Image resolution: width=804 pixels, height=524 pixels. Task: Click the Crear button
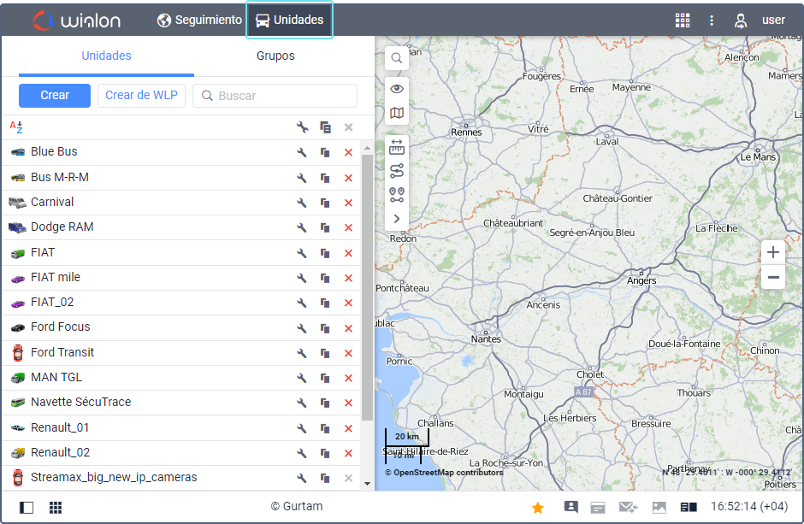pos(55,96)
